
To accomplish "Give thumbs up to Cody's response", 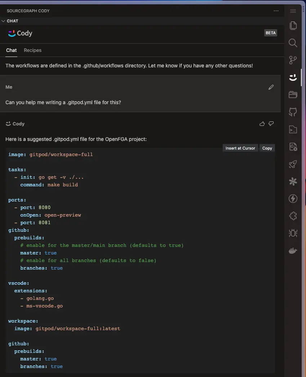I will 262,124.
